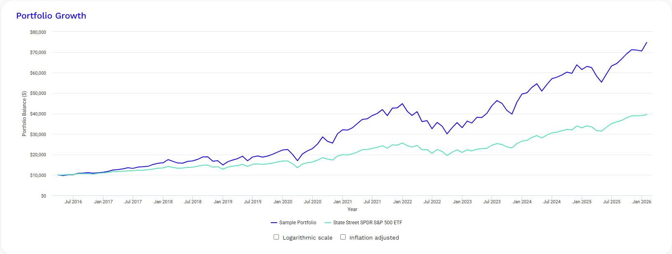
Task: Click the green S&P 500 ETF legend line marker
Action: pos(328,223)
